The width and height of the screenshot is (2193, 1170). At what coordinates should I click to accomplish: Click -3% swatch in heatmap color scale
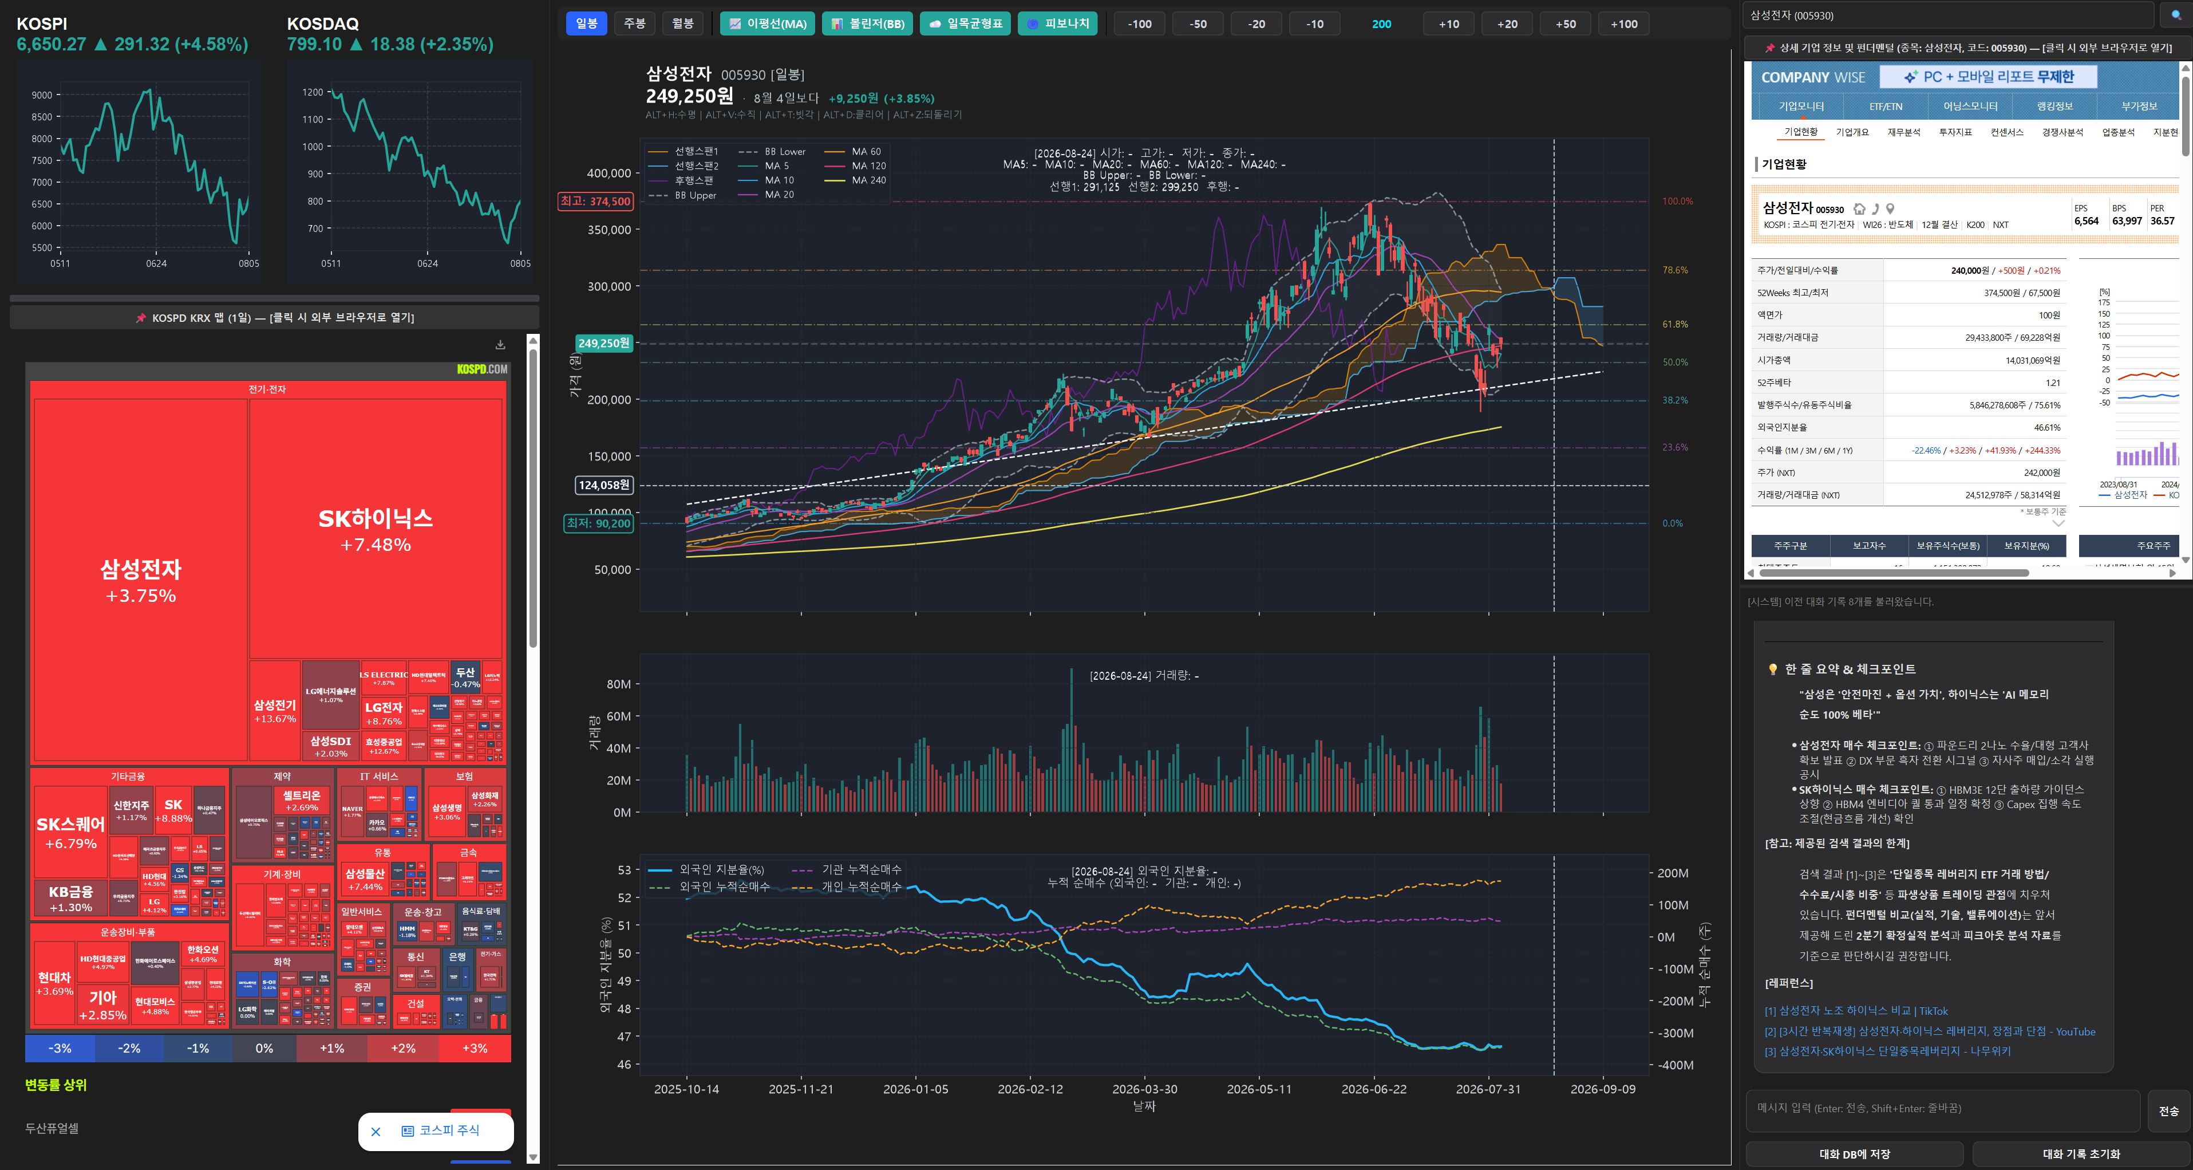click(60, 1048)
